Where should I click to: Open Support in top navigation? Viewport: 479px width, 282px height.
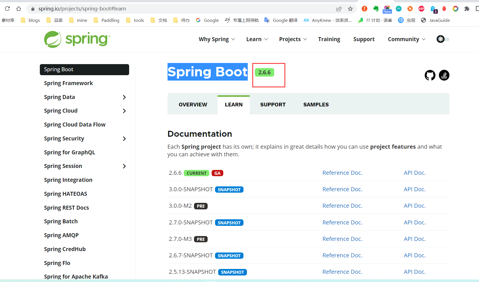pyautogui.click(x=364, y=39)
